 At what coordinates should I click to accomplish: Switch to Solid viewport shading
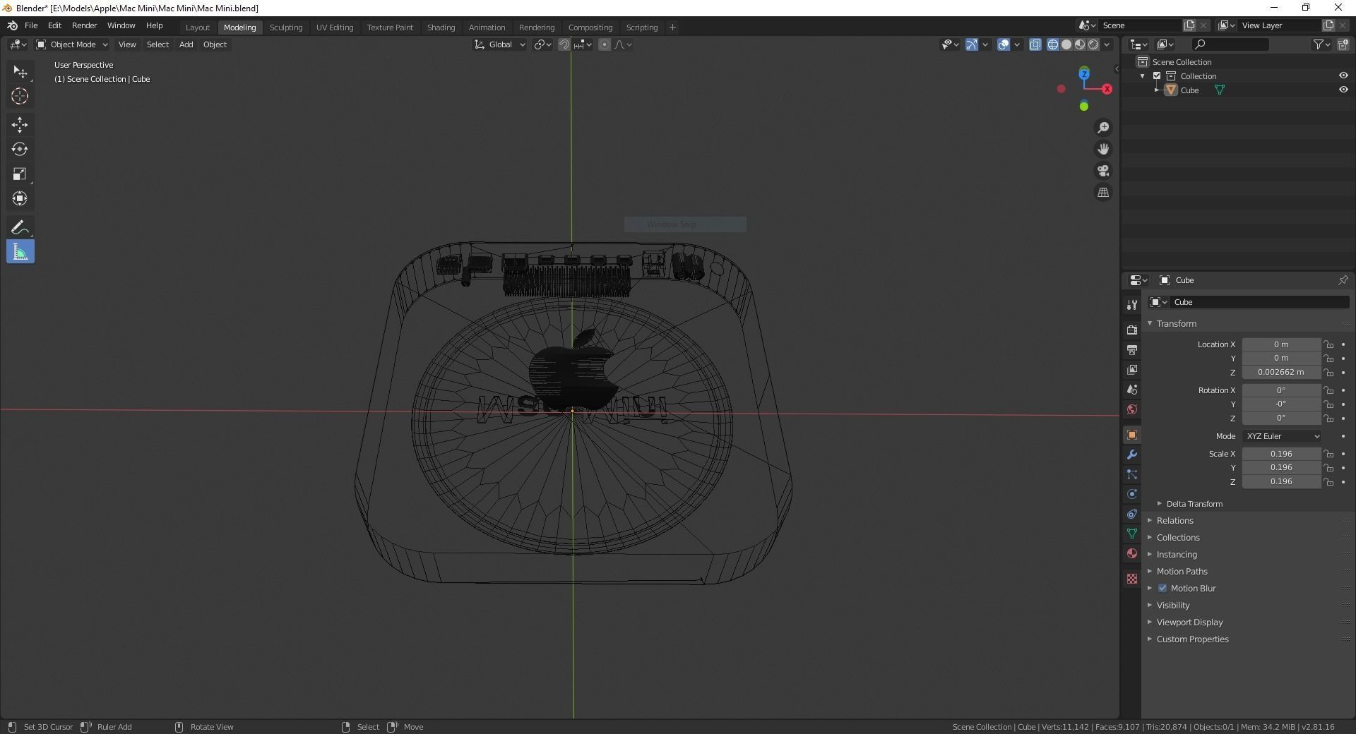pyautogui.click(x=1066, y=44)
